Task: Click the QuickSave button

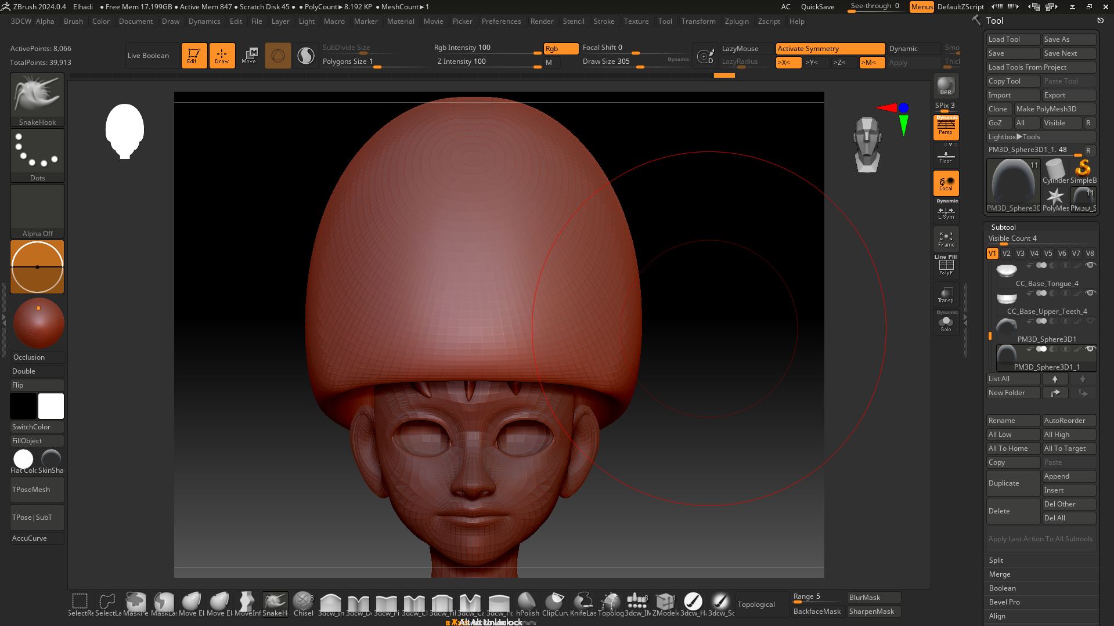Action: pos(817,7)
